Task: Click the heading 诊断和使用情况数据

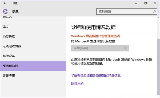Action: (93, 27)
